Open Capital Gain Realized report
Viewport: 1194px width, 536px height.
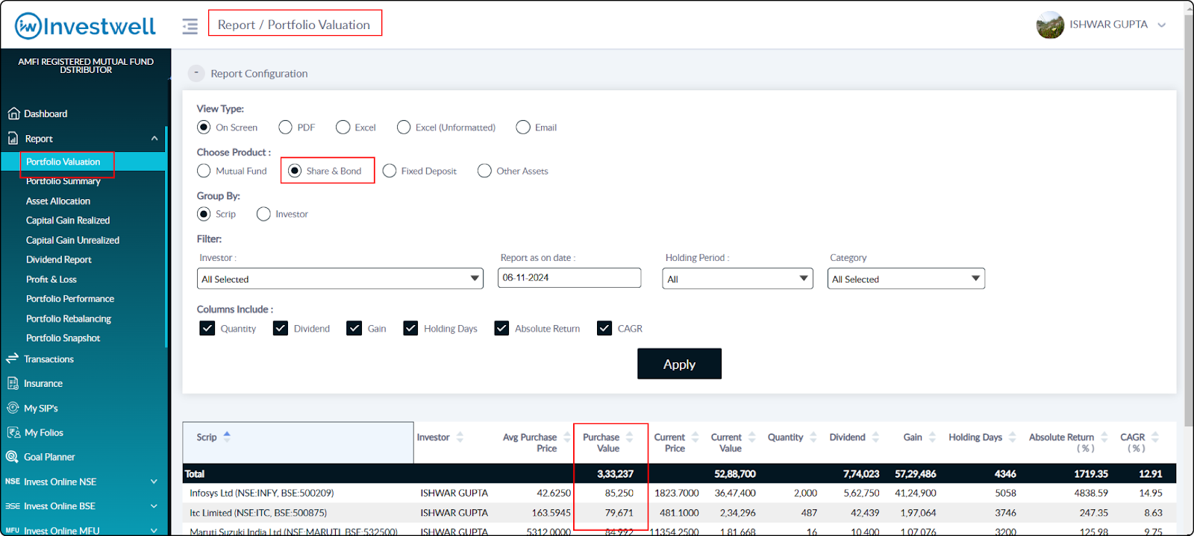tap(68, 221)
